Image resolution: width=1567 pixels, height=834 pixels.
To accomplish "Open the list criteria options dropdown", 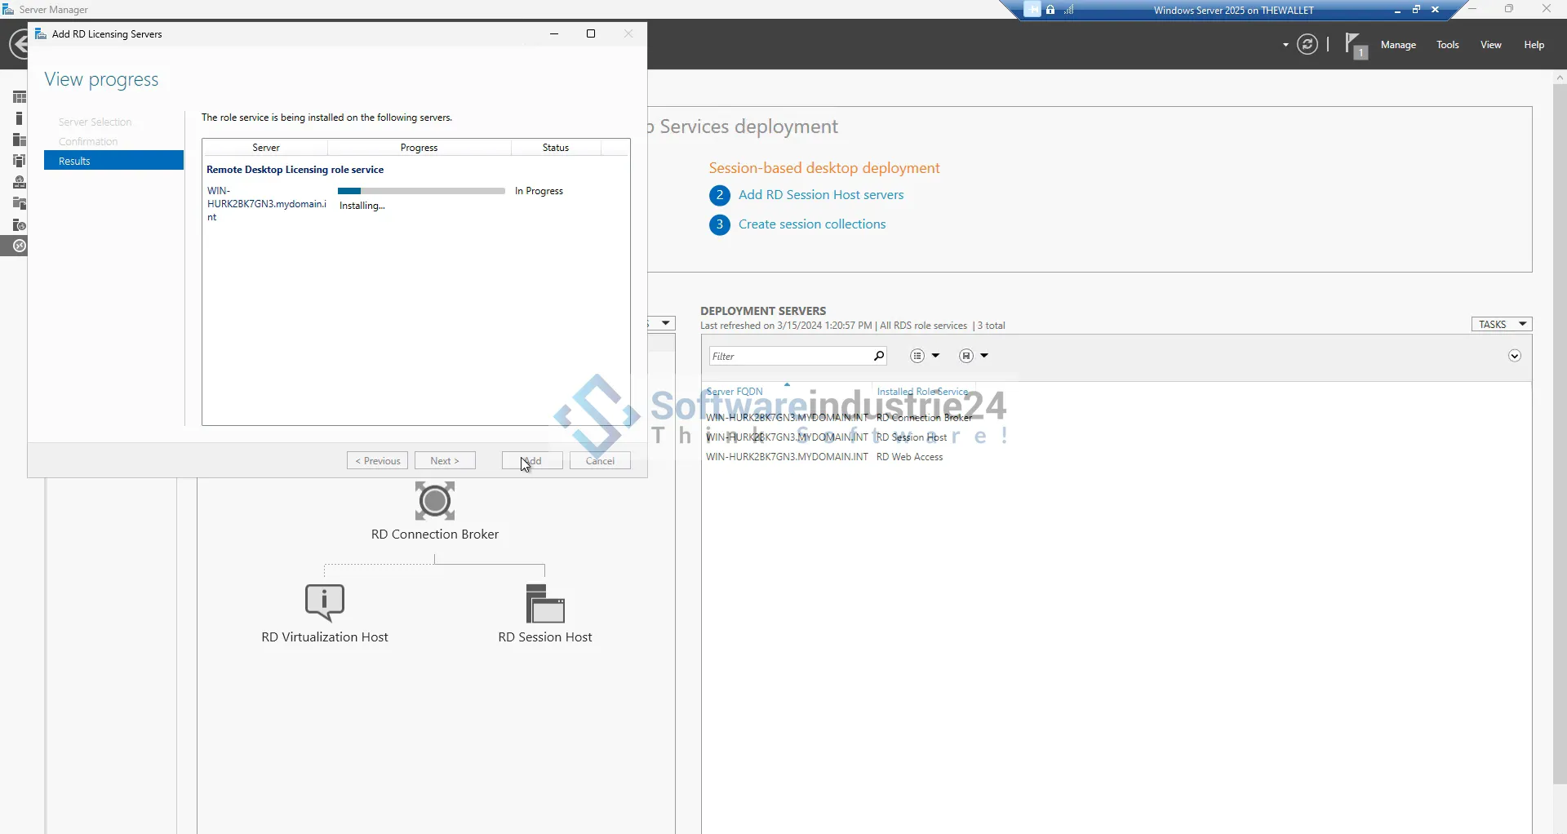I will pyautogui.click(x=925, y=356).
